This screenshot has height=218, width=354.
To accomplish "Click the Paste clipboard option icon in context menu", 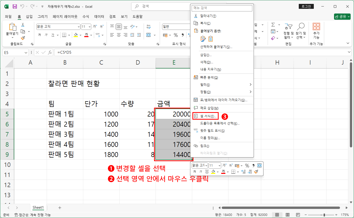I will 211,39.
